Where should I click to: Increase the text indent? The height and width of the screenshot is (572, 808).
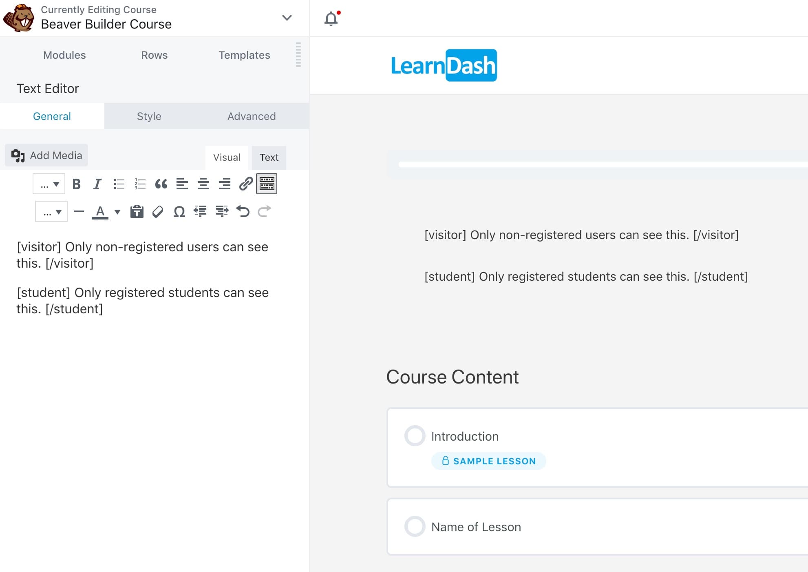222,211
